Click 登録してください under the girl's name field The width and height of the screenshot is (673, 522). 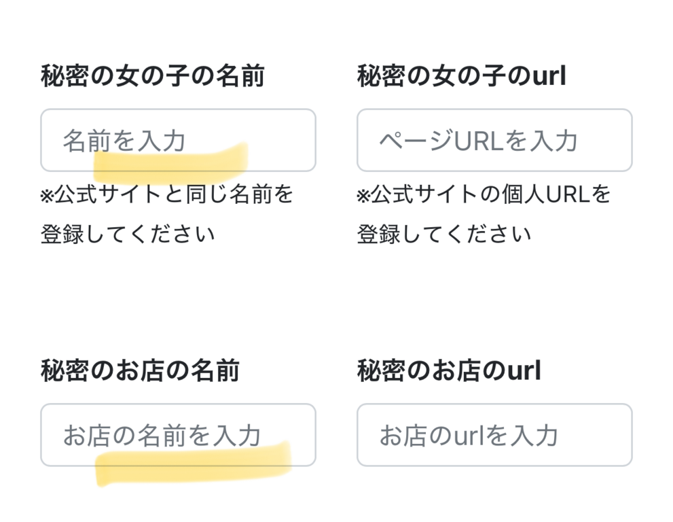(128, 234)
